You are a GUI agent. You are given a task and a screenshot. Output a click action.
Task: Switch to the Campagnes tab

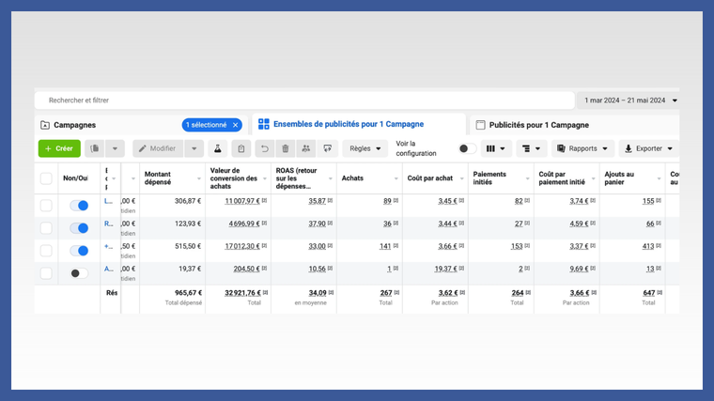click(74, 125)
